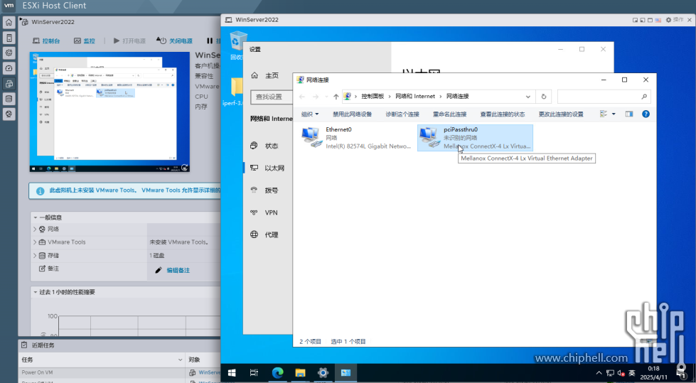Open Microsoft Edge from the guest taskbar
696x383 pixels.
[277, 373]
